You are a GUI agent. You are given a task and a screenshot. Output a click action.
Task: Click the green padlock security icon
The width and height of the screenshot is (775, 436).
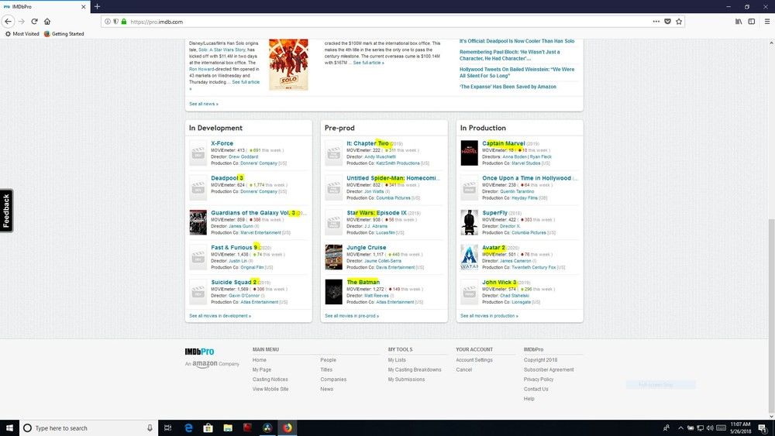(123, 22)
